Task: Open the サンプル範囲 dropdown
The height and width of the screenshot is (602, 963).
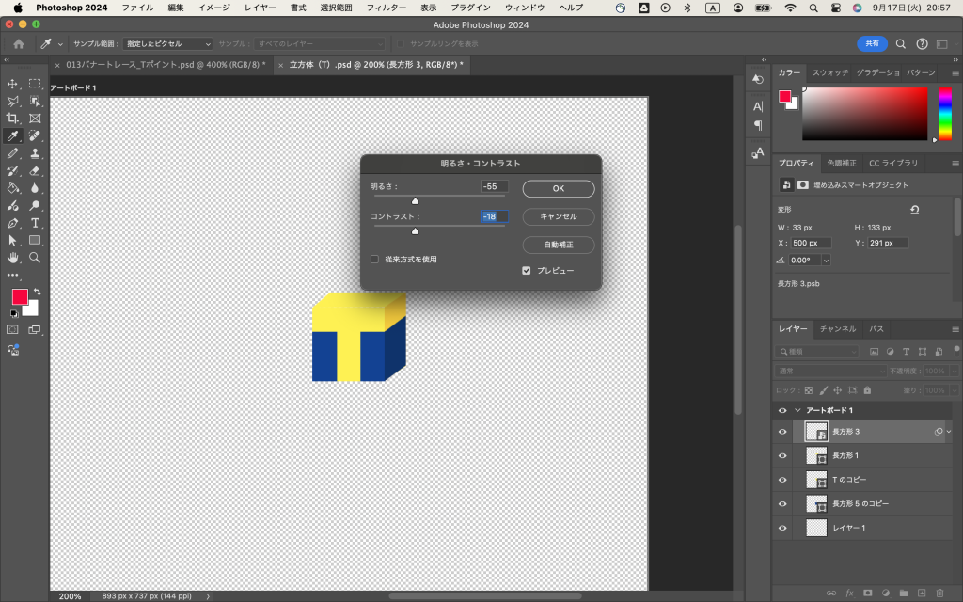Action: (x=168, y=44)
